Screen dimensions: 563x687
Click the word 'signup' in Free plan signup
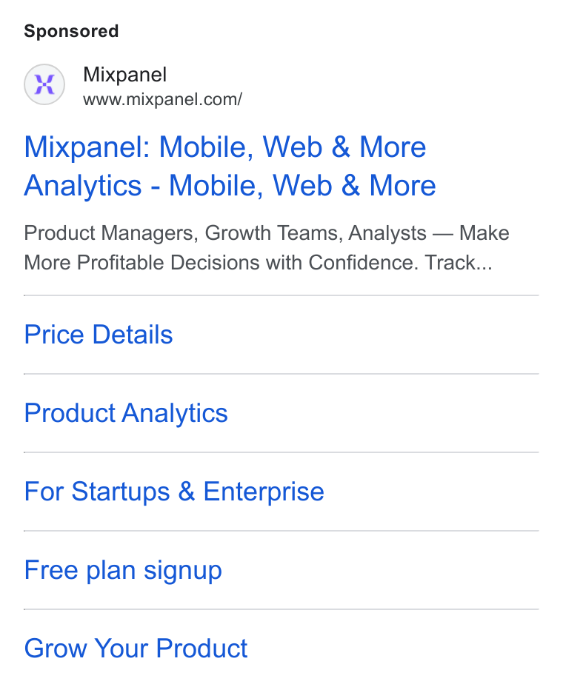(183, 571)
